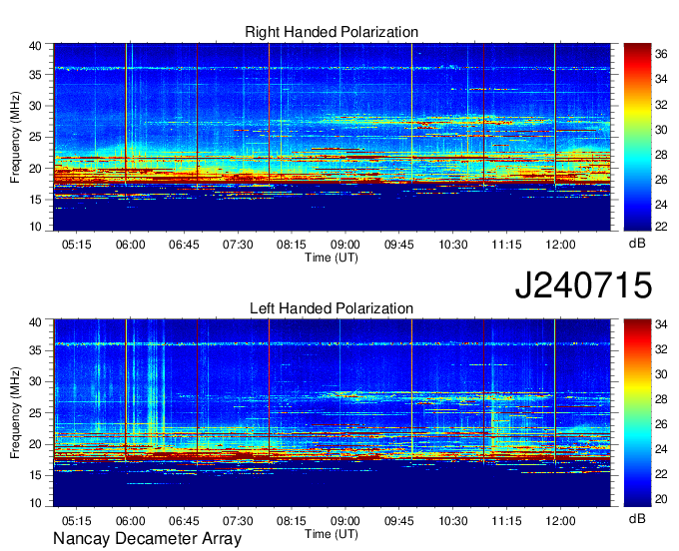Click the 40 MHz tick of Right Handed plot
The height and width of the screenshot is (551, 679).
pos(35,46)
